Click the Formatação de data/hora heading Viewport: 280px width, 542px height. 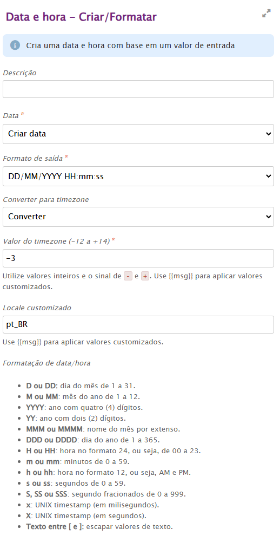point(46,363)
